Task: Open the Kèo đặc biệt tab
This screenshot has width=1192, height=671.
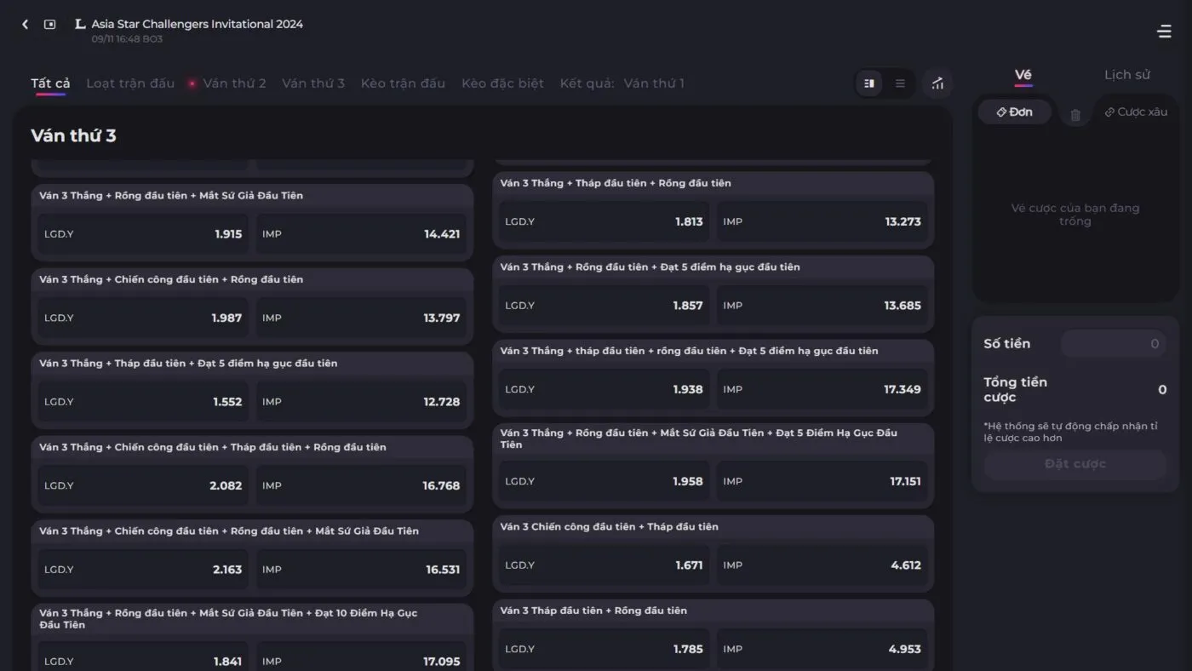Action: click(502, 83)
